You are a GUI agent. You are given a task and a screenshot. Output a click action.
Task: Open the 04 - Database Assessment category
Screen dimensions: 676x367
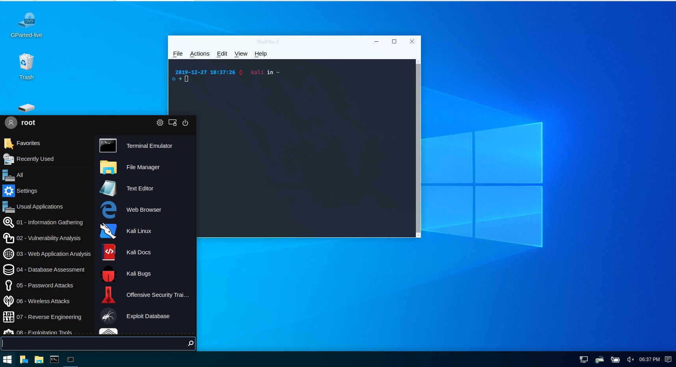(x=47, y=270)
